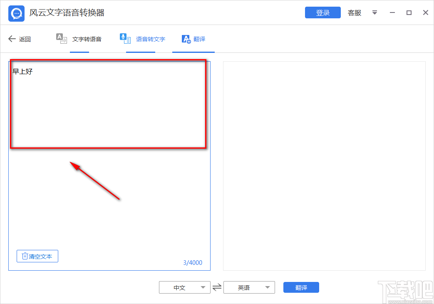Click the 3/4000 character counter
Image resolution: width=434 pixels, height=304 pixels.
(x=193, y=263)
